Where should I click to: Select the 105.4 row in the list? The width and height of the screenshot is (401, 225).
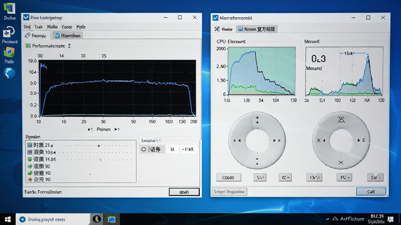81,152
